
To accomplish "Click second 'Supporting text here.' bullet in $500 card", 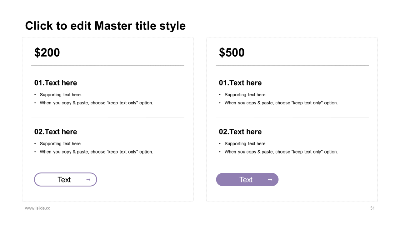I will pos(245,144).
